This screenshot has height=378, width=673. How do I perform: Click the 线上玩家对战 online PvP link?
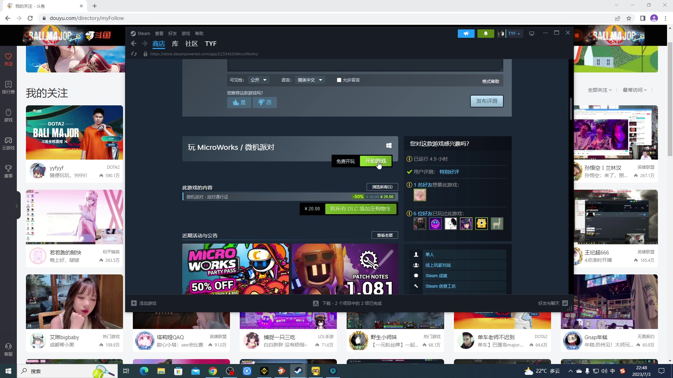coord(438,265)
